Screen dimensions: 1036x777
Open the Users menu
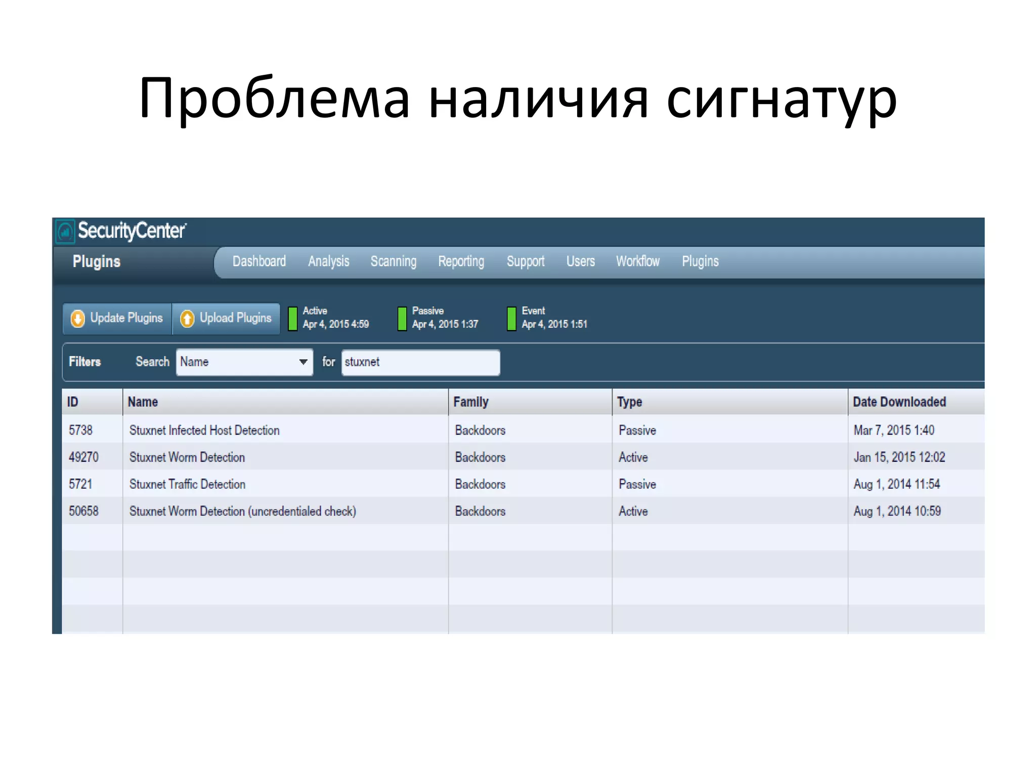click(581, 261)
